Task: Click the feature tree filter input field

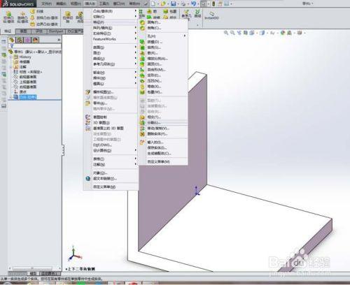Action: 35,46
